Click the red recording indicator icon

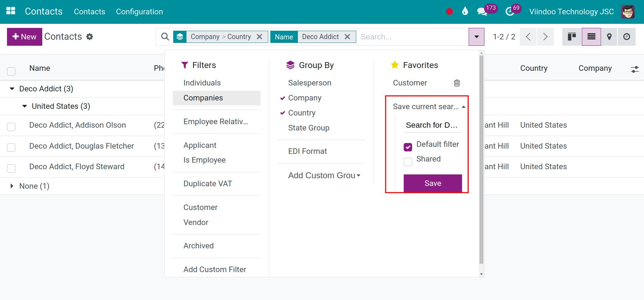(x=449, y=12)
